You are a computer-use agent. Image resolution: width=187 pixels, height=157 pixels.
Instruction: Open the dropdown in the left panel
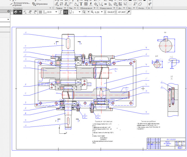point(8,20)
